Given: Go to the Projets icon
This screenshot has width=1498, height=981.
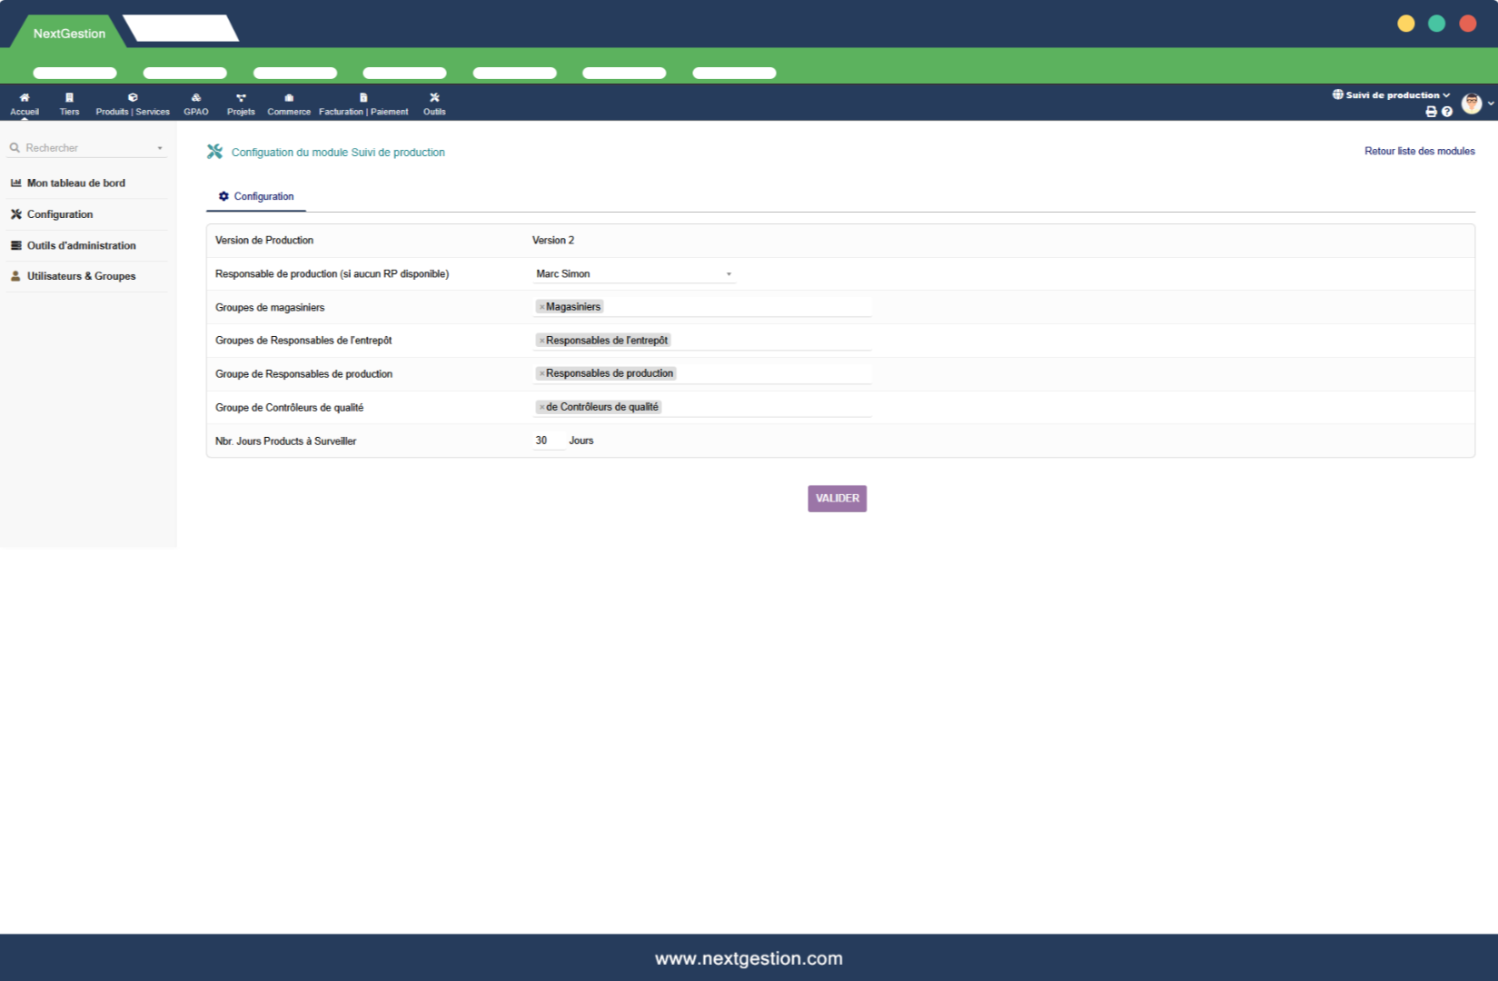Looking at the screenshot, I should (x=241, y=98).
